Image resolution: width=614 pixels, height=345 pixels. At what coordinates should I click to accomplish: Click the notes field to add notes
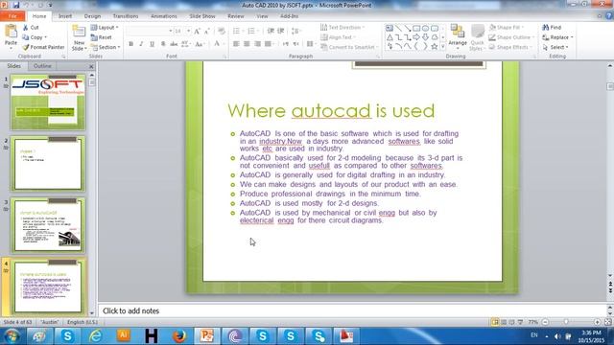352,310
